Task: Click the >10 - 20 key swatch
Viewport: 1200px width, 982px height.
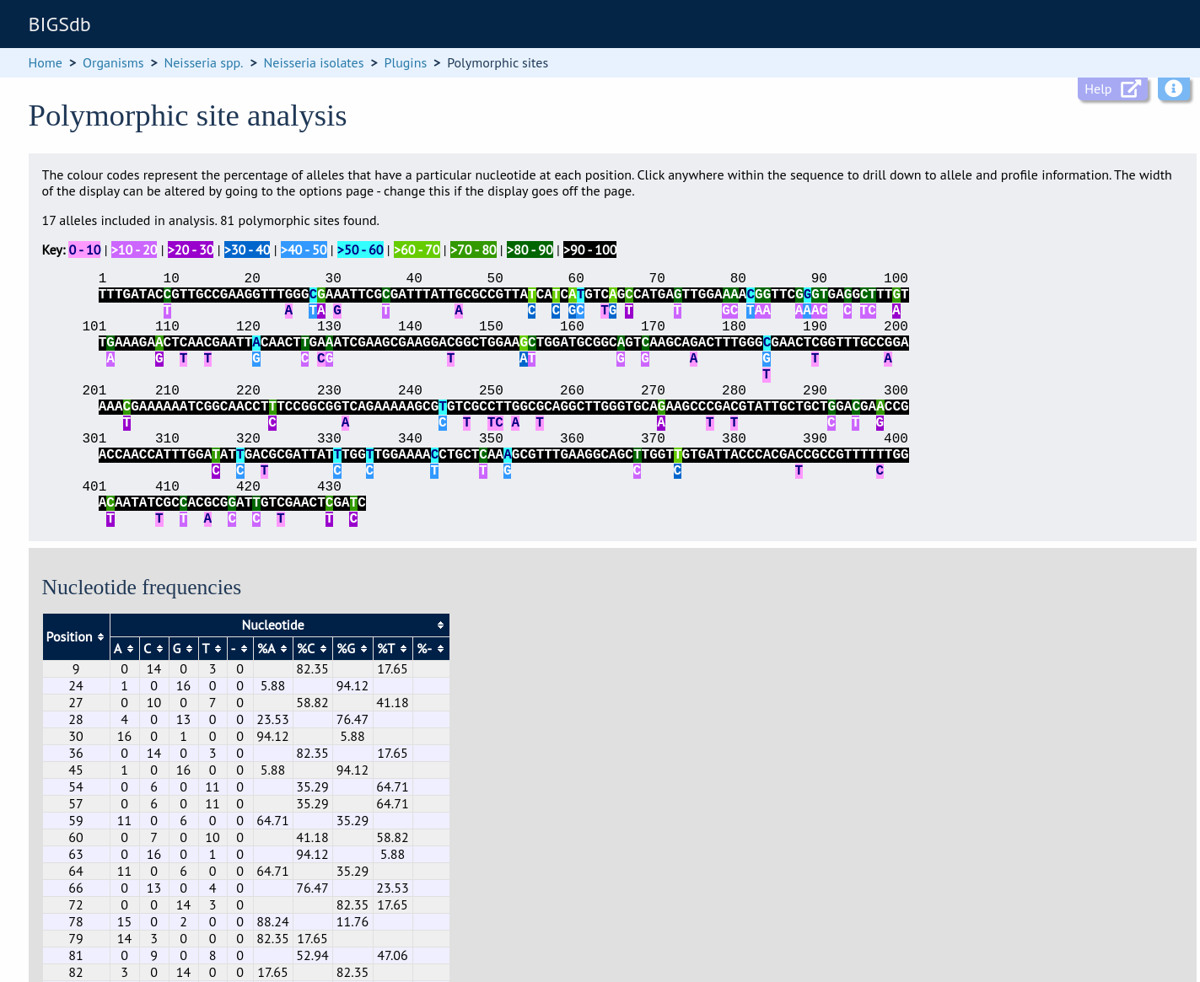Action: click(134, 250)
